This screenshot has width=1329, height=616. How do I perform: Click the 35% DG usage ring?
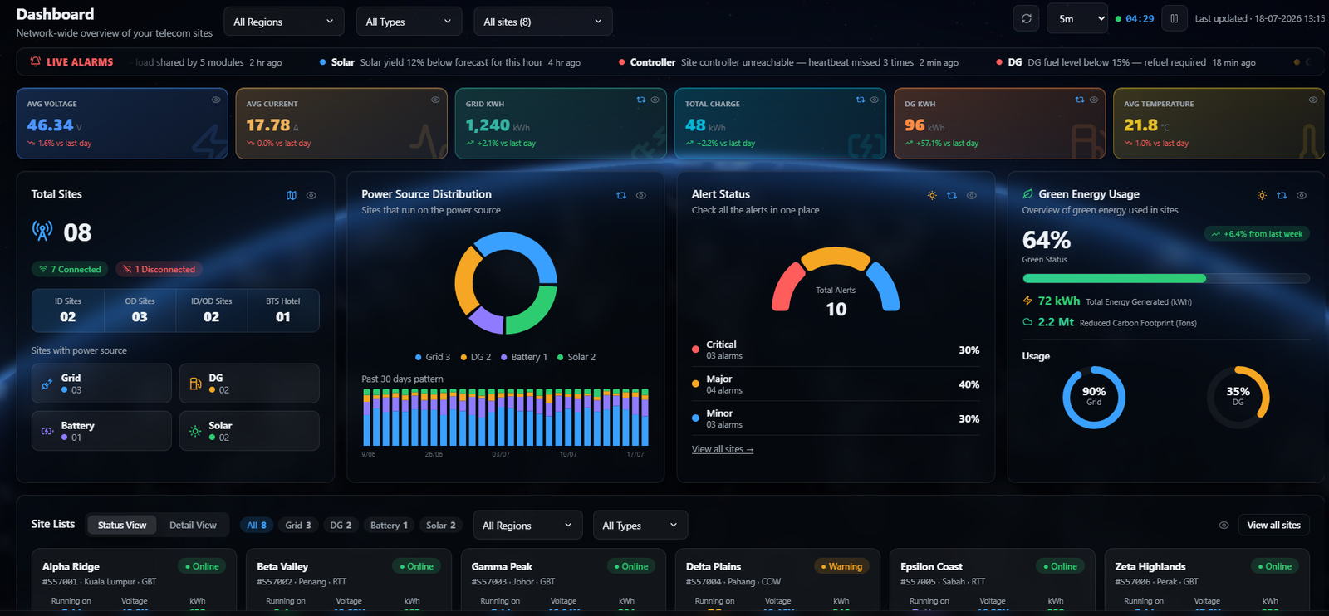(1238, 397)
